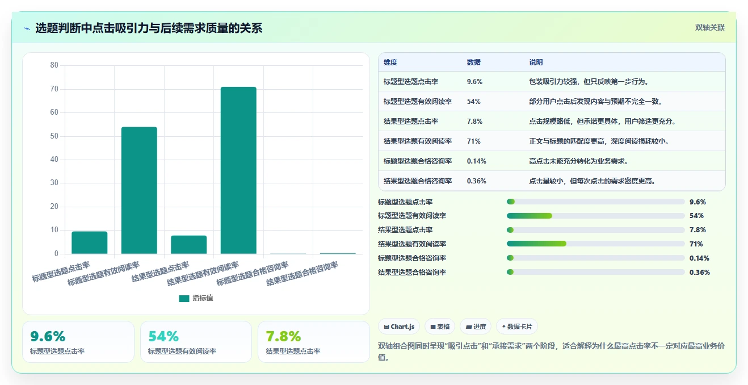Select the 进度 chip
This screenshot has width=748, height=385.
476,327
